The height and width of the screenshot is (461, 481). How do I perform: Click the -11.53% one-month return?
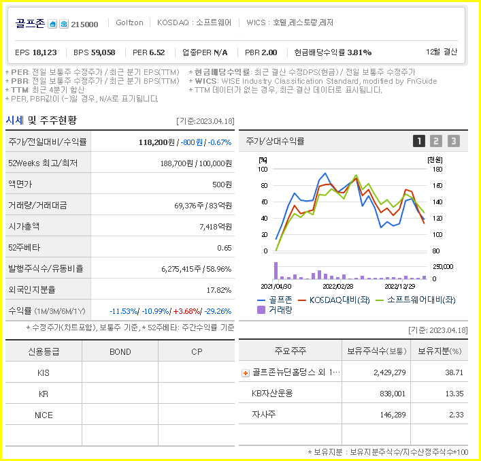click(124, 311)
